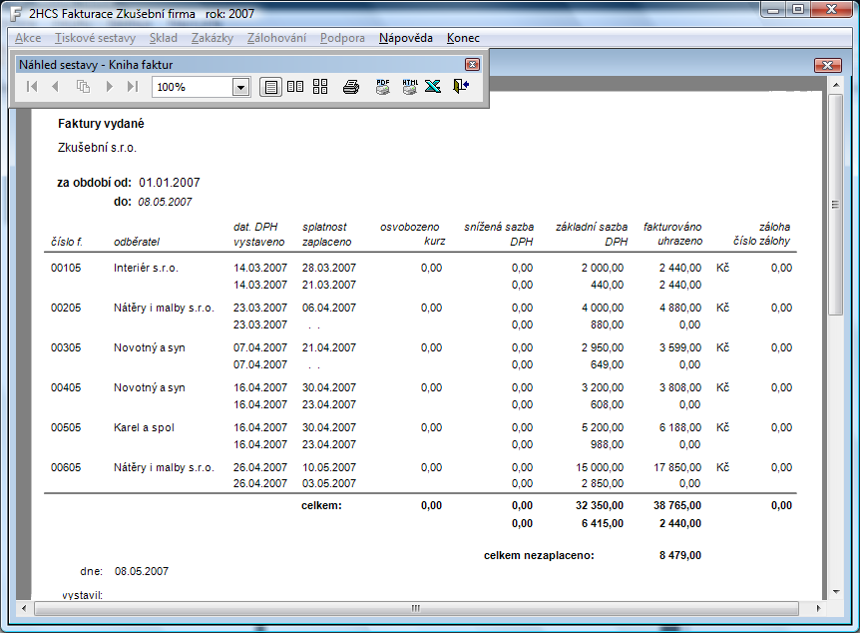The height and width of the screenshot is (633, 860).
Task: Click the Konec menu item
Action: click(463, 38)
